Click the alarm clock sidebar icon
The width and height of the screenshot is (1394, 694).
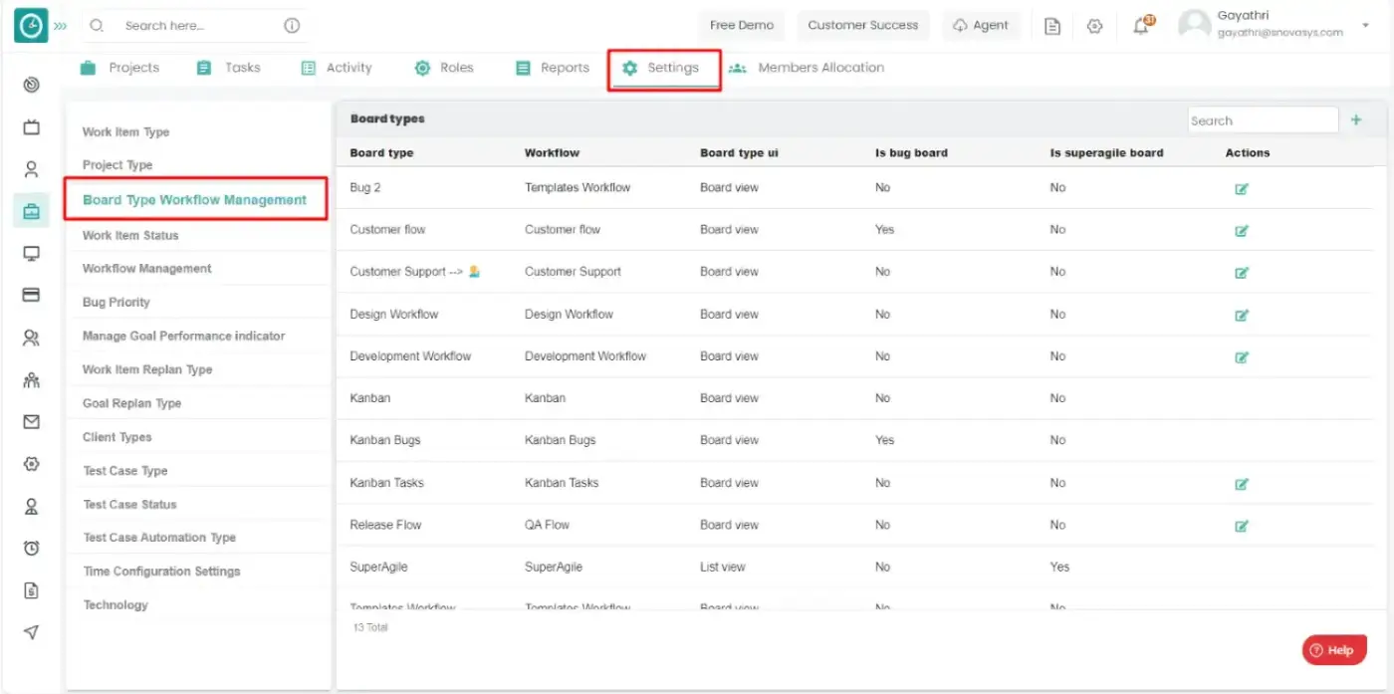coord(31,549)
